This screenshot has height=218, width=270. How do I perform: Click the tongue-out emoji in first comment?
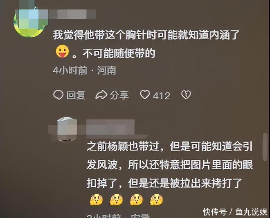(x=62, y=51)
